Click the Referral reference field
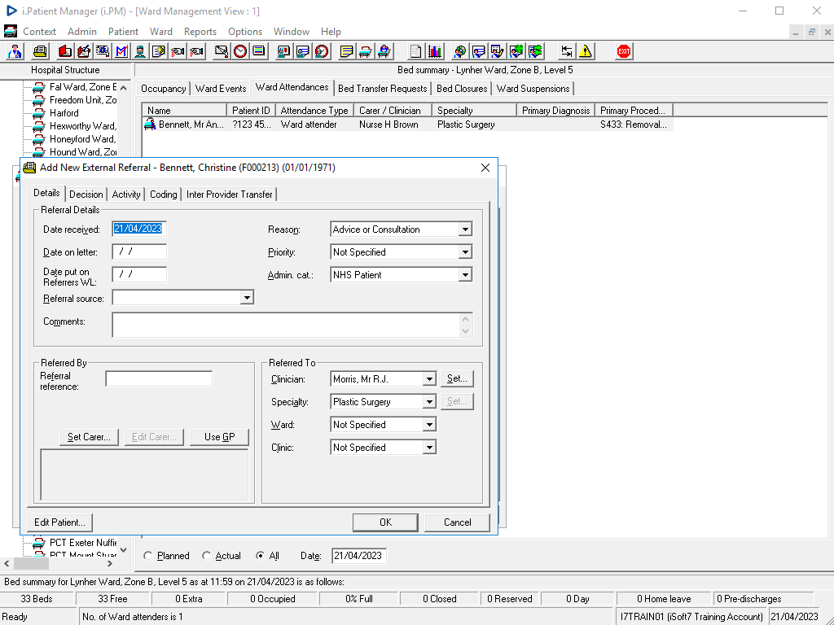 point(159,379)
